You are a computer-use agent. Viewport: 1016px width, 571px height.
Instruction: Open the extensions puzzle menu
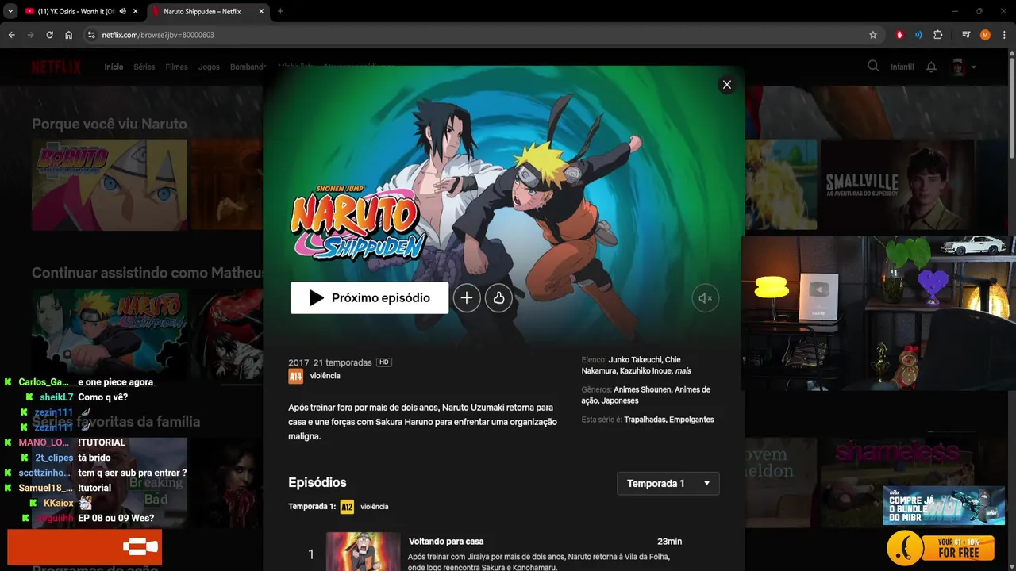(937, 35)
